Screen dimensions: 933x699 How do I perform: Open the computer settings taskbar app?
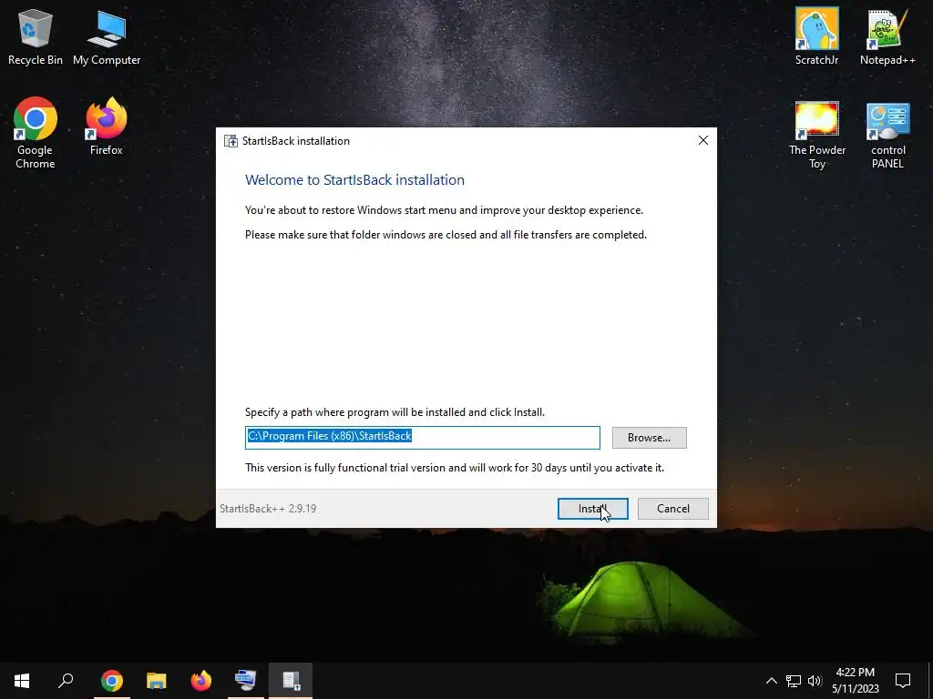point(246,681)
